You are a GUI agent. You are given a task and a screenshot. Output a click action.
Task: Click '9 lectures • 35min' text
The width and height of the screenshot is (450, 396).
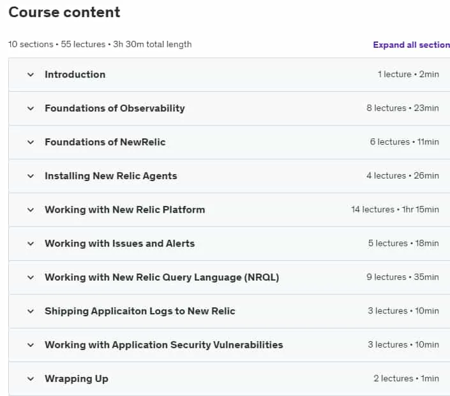pos(402,277)
